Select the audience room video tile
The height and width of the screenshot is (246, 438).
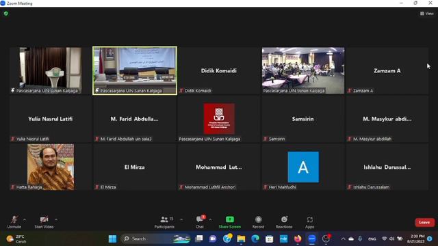click(303, 70)
